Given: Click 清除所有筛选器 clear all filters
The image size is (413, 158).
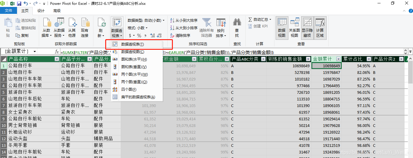Looking at the screenshot, I should coord(207,27).
